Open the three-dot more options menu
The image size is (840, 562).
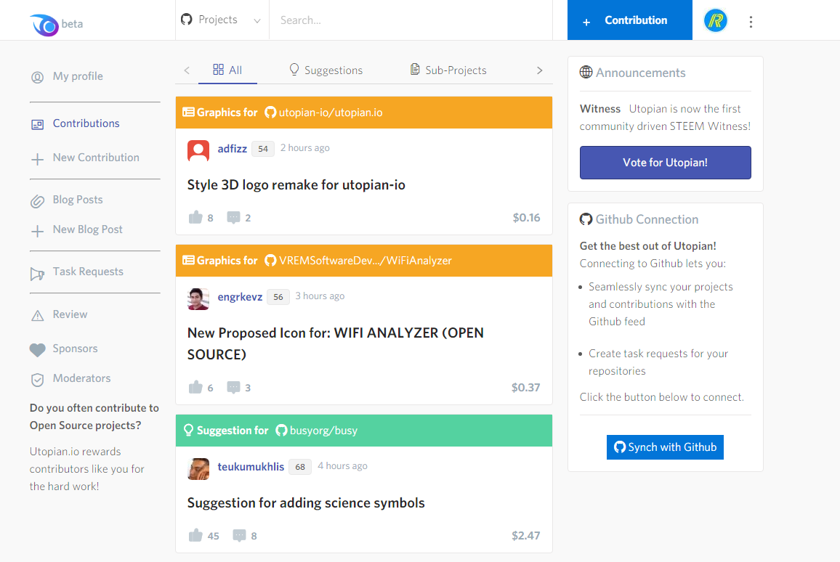pyautogui.click(x=751, y=21)
